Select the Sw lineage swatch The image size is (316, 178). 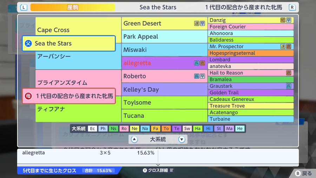(x=187, y=128)
